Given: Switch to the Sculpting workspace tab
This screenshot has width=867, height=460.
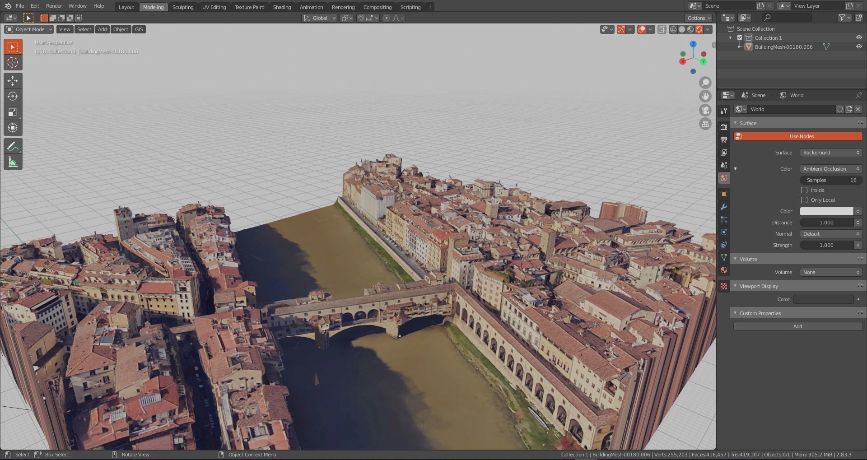Looking at the screenshot, I should coord(183,7).
